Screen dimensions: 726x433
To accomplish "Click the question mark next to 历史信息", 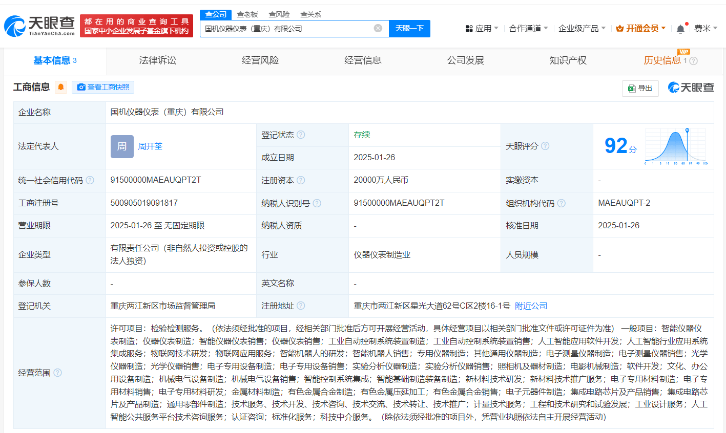I will click(694, 61).
